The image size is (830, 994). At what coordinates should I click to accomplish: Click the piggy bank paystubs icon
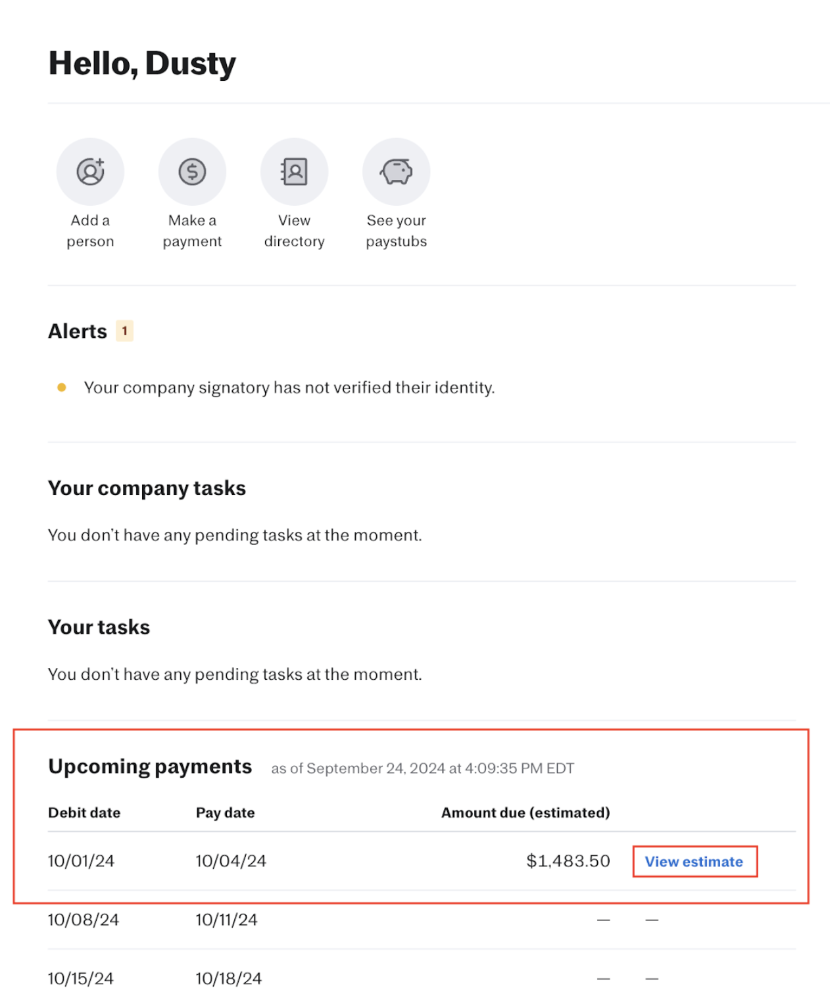coord(396,172)
